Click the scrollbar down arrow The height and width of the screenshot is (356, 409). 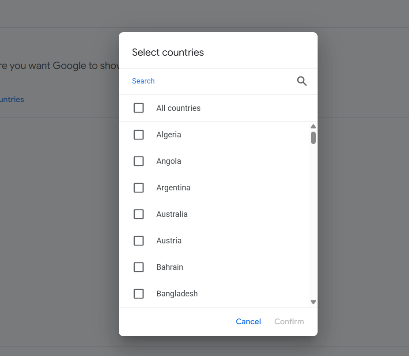click(313, 302)
